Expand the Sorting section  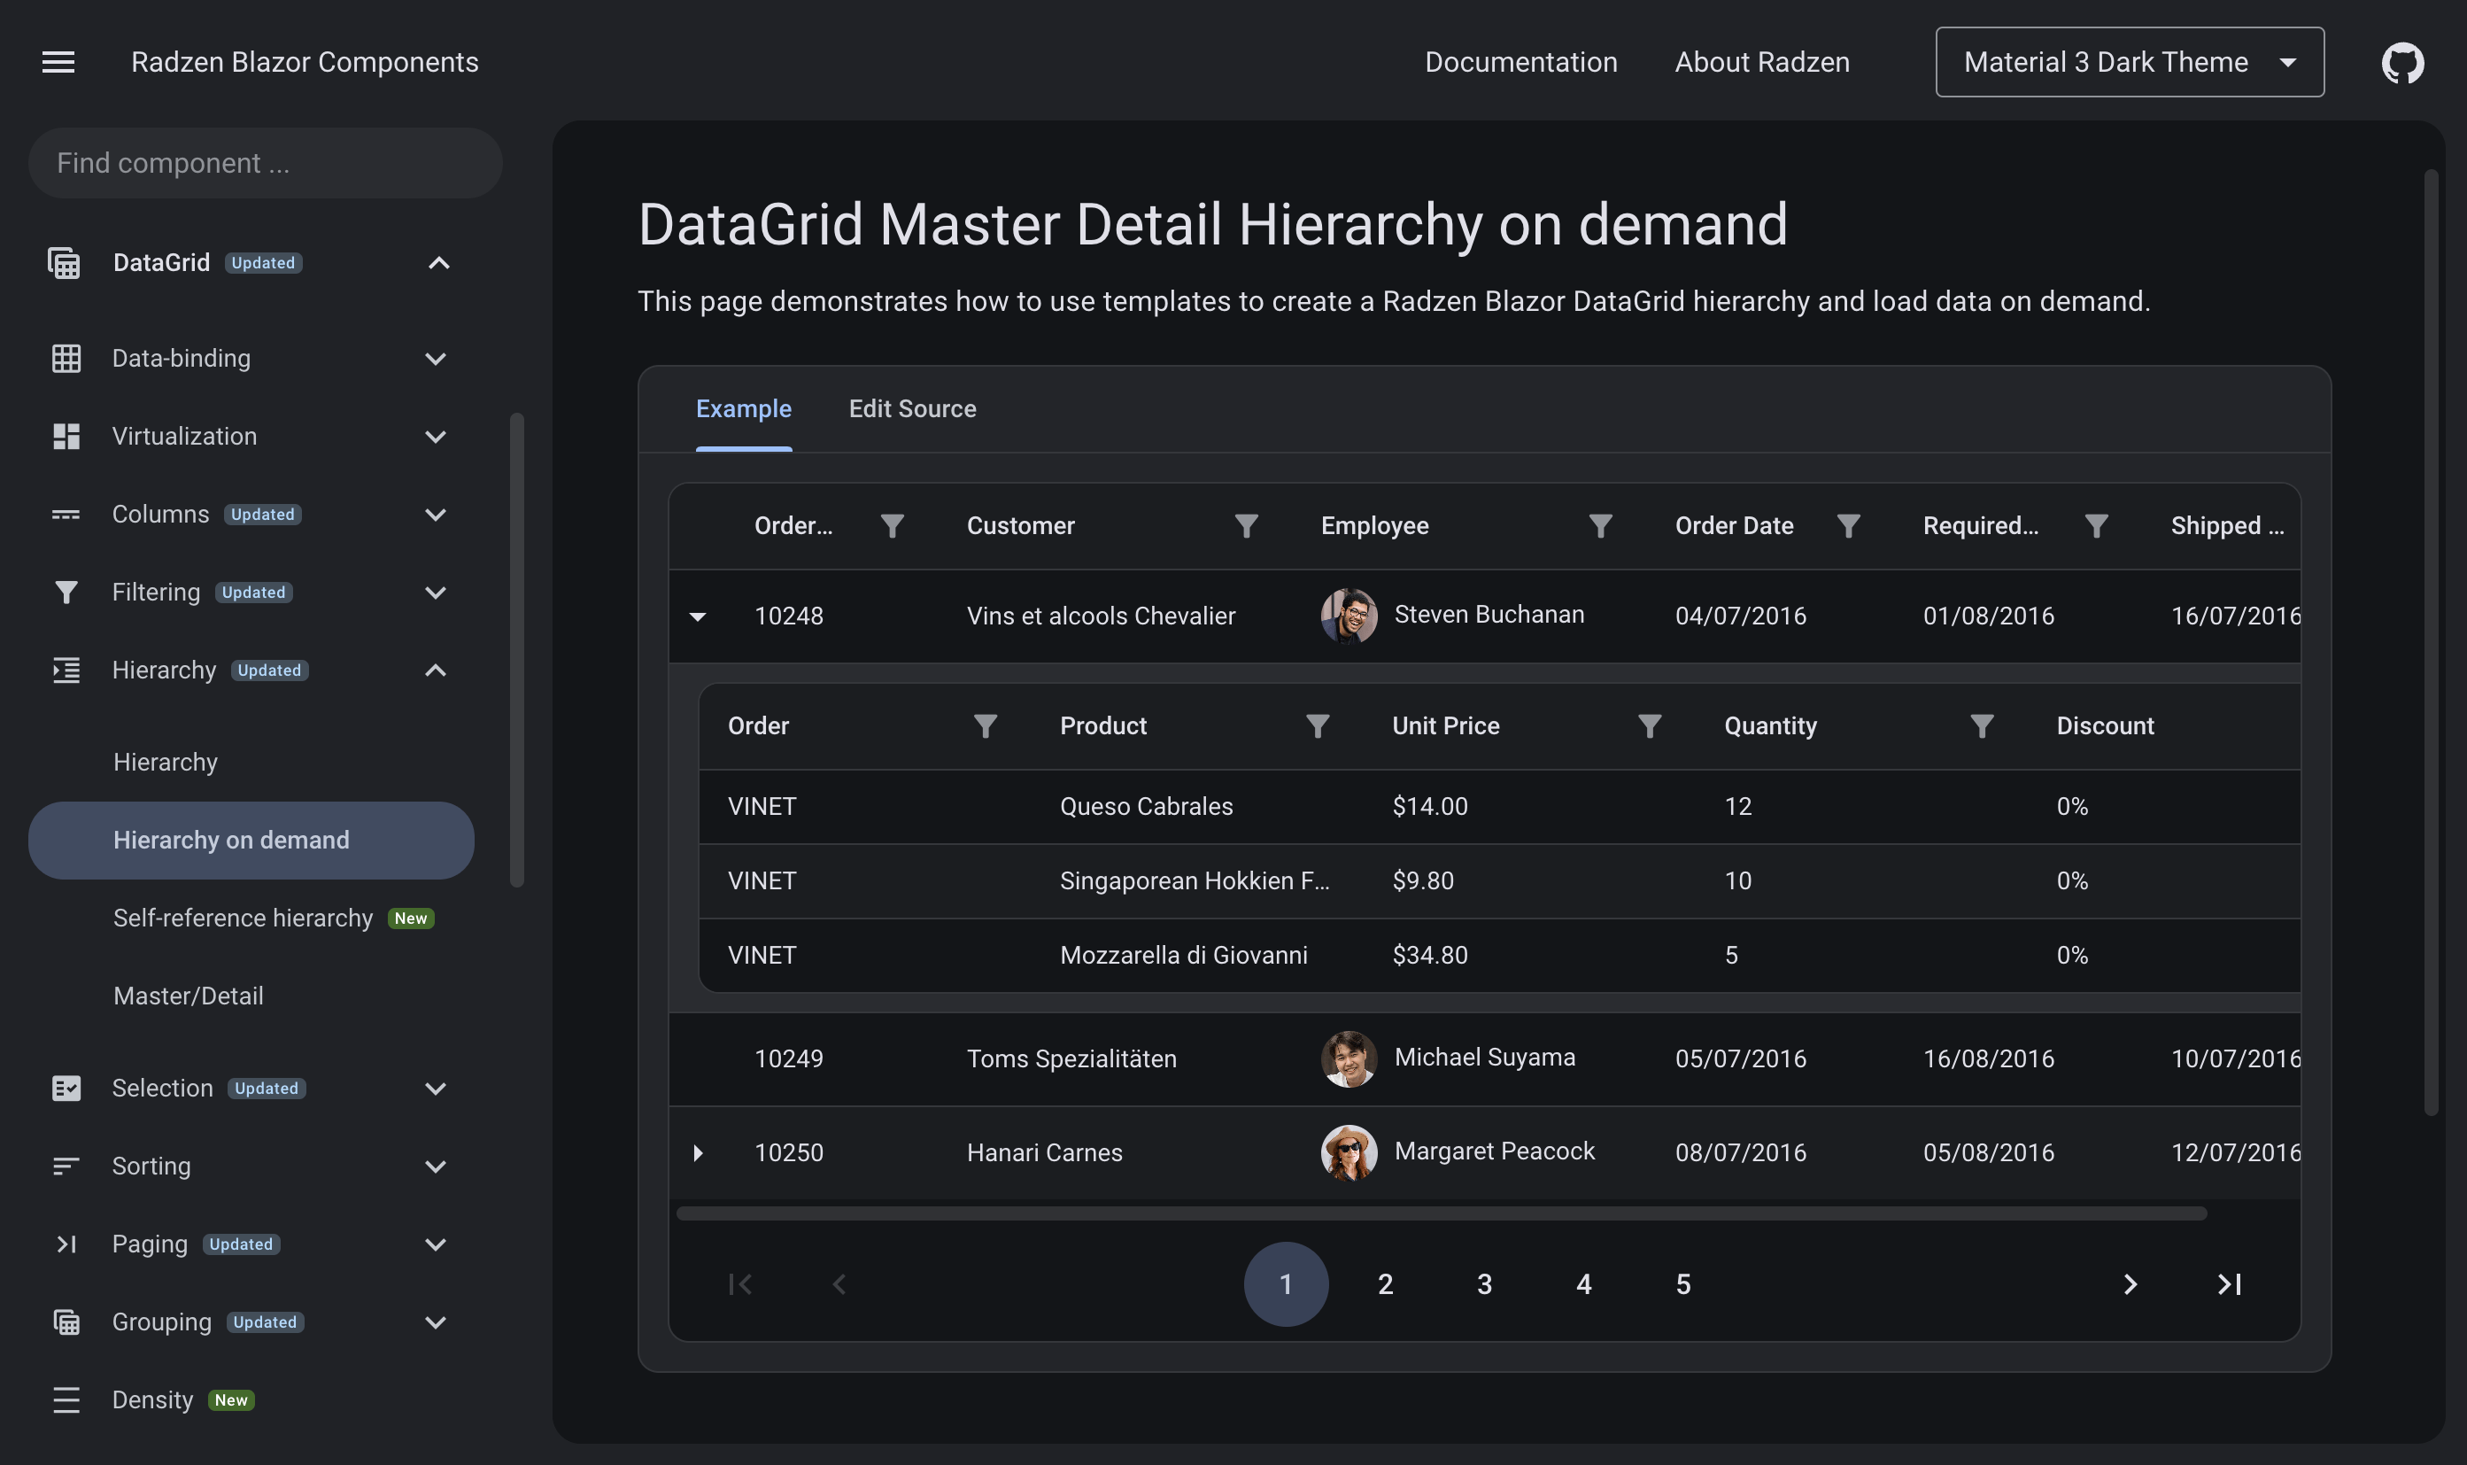coord(435,1166)
